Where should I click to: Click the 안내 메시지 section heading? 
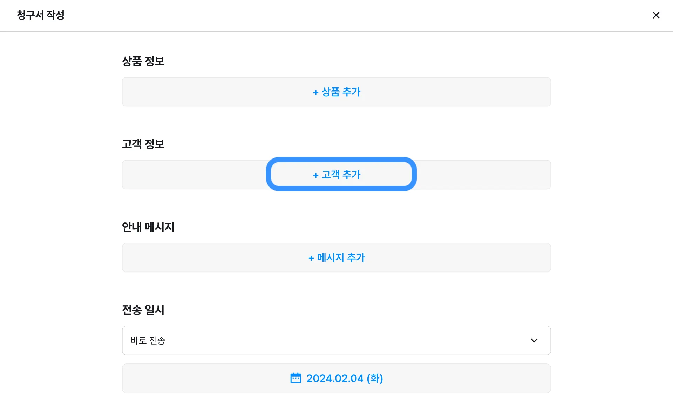point(148,227)
